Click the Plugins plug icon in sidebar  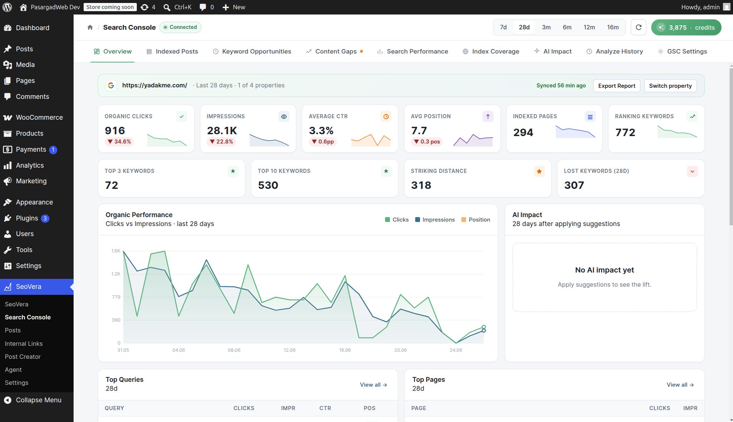pyautogui.click(x=7, y=218)
